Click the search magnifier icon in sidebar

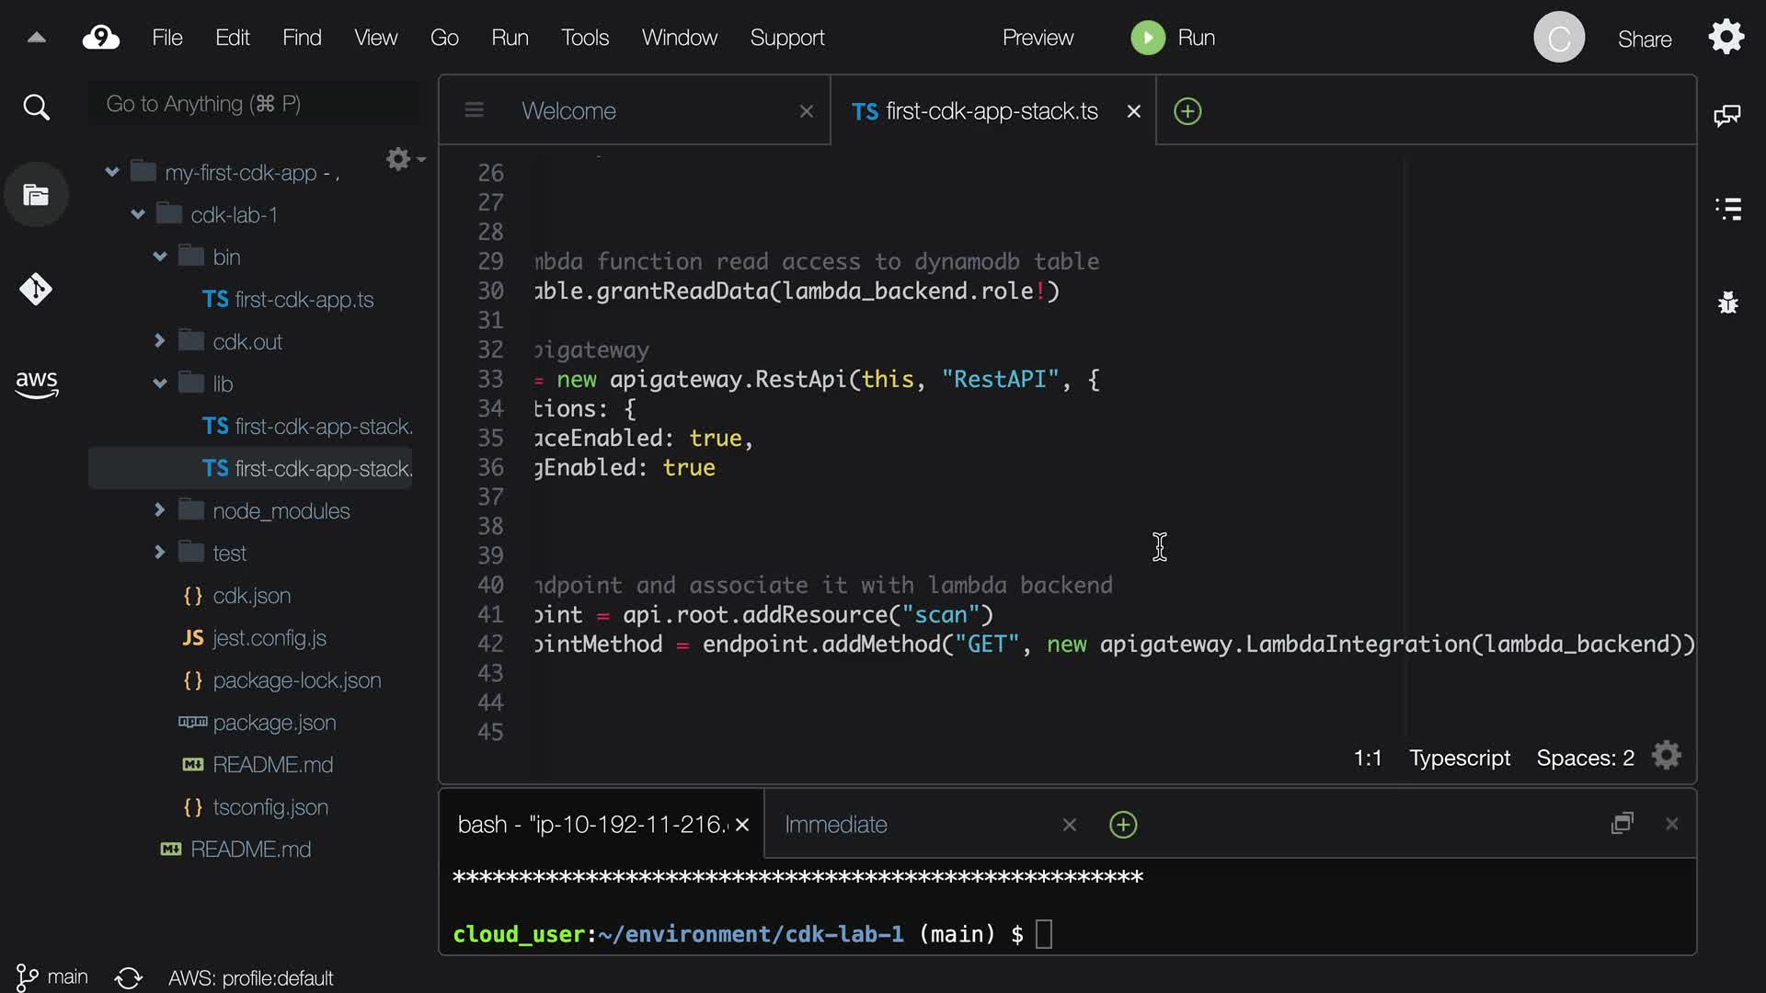coord(36,108)
